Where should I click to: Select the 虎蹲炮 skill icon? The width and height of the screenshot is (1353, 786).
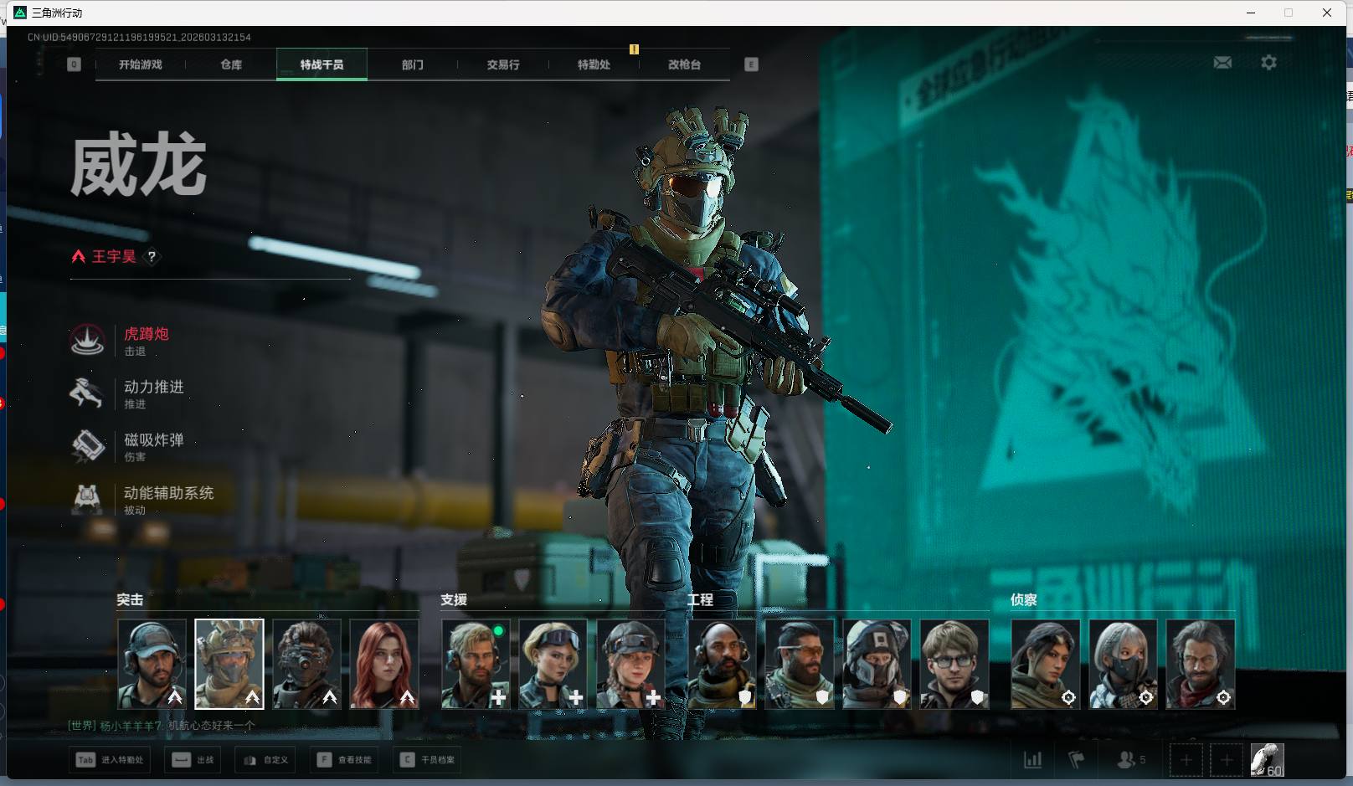(87, 340)
